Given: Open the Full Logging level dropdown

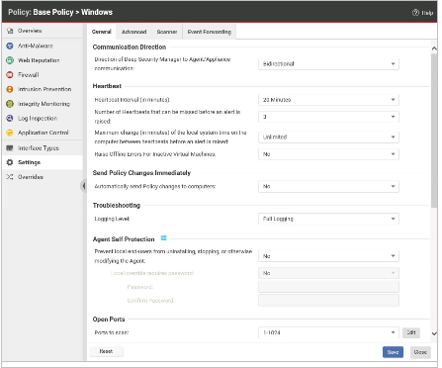Looking at the screenshot, I should click(x=328, y=219).
